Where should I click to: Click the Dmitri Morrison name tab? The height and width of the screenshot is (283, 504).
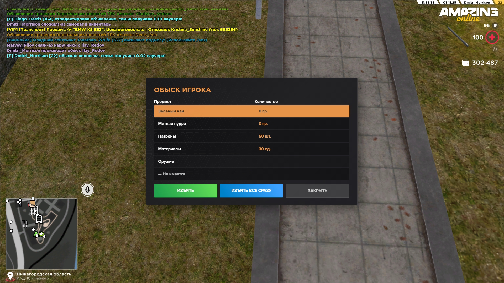[477, 2]
